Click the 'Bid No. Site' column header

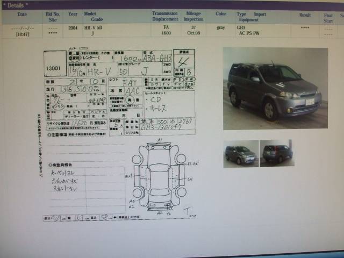(x=53, y=17)
